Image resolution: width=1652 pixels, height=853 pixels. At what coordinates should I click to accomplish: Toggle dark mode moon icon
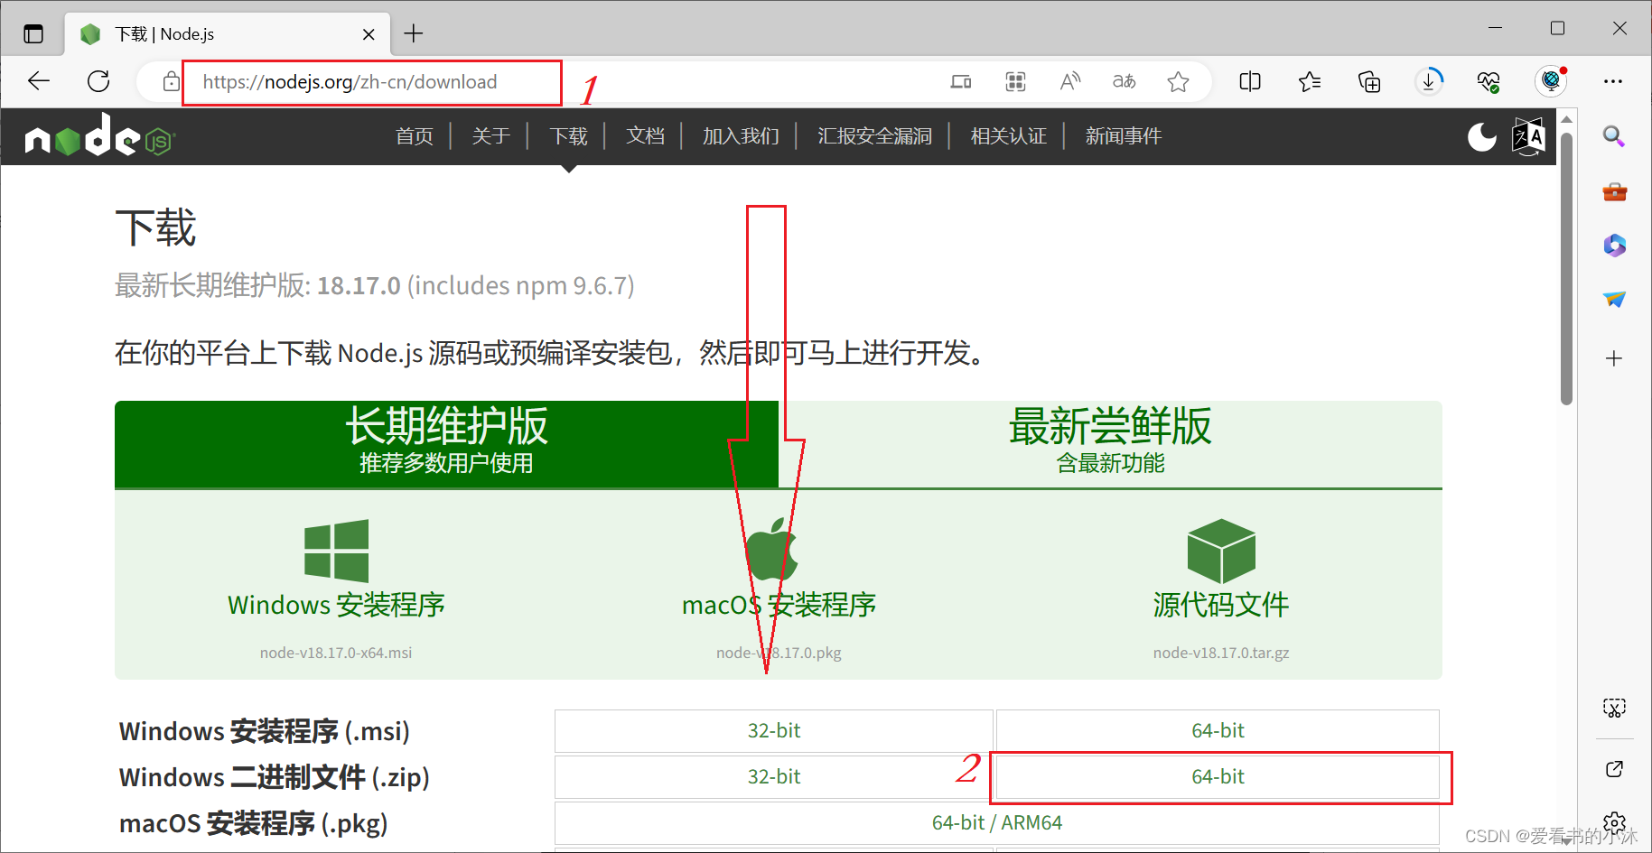pyautogui.click(x=1482, y=137)
